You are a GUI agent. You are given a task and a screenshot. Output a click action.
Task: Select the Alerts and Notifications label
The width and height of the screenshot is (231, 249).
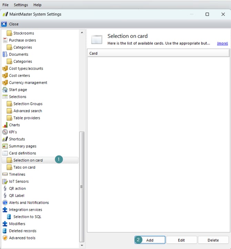29,203
